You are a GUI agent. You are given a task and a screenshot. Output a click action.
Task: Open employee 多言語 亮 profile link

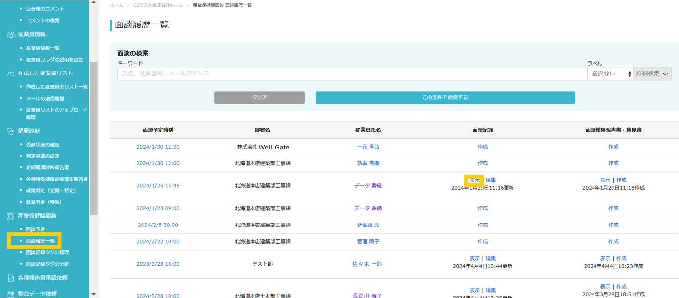tap(368, 225)
